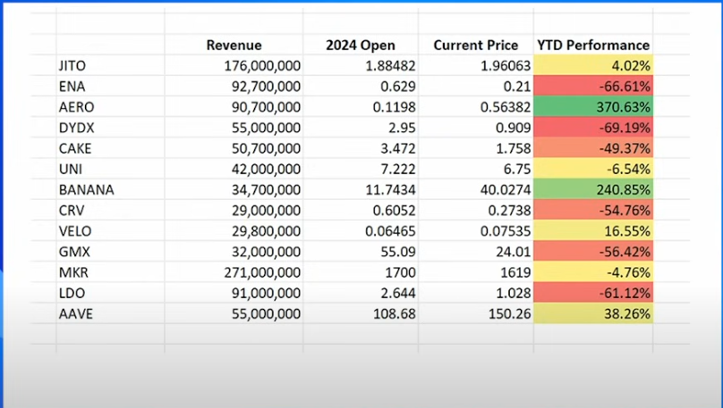
Task: Select CRV revenue cell 29,000,000
Action: point(234,211)
